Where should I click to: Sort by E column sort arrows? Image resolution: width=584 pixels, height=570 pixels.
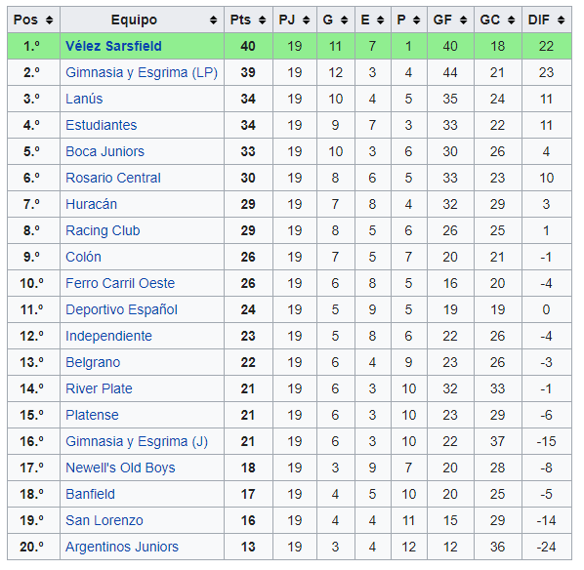coord(381,20)
